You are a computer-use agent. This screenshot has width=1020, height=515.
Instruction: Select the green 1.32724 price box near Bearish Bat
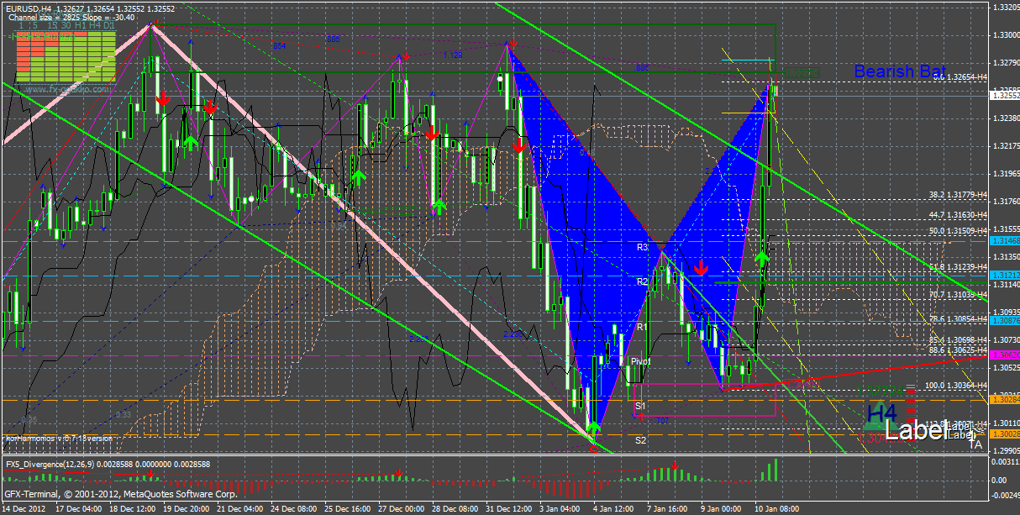click(801, 73)
